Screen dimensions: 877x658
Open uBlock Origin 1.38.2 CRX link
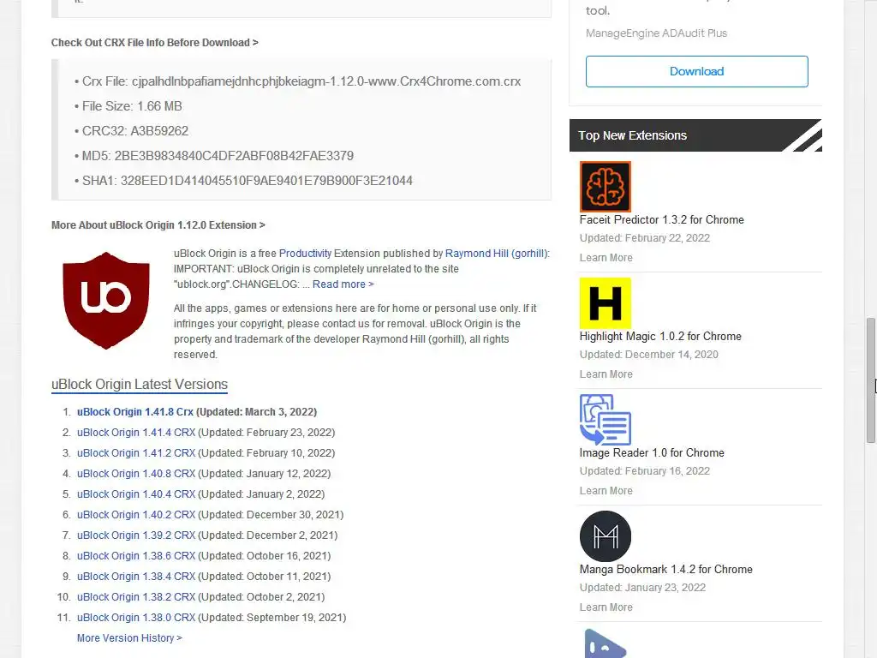coord(136,597)
